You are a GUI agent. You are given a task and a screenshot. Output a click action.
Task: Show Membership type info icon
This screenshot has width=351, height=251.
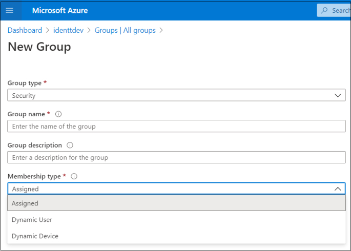point(74,176)
